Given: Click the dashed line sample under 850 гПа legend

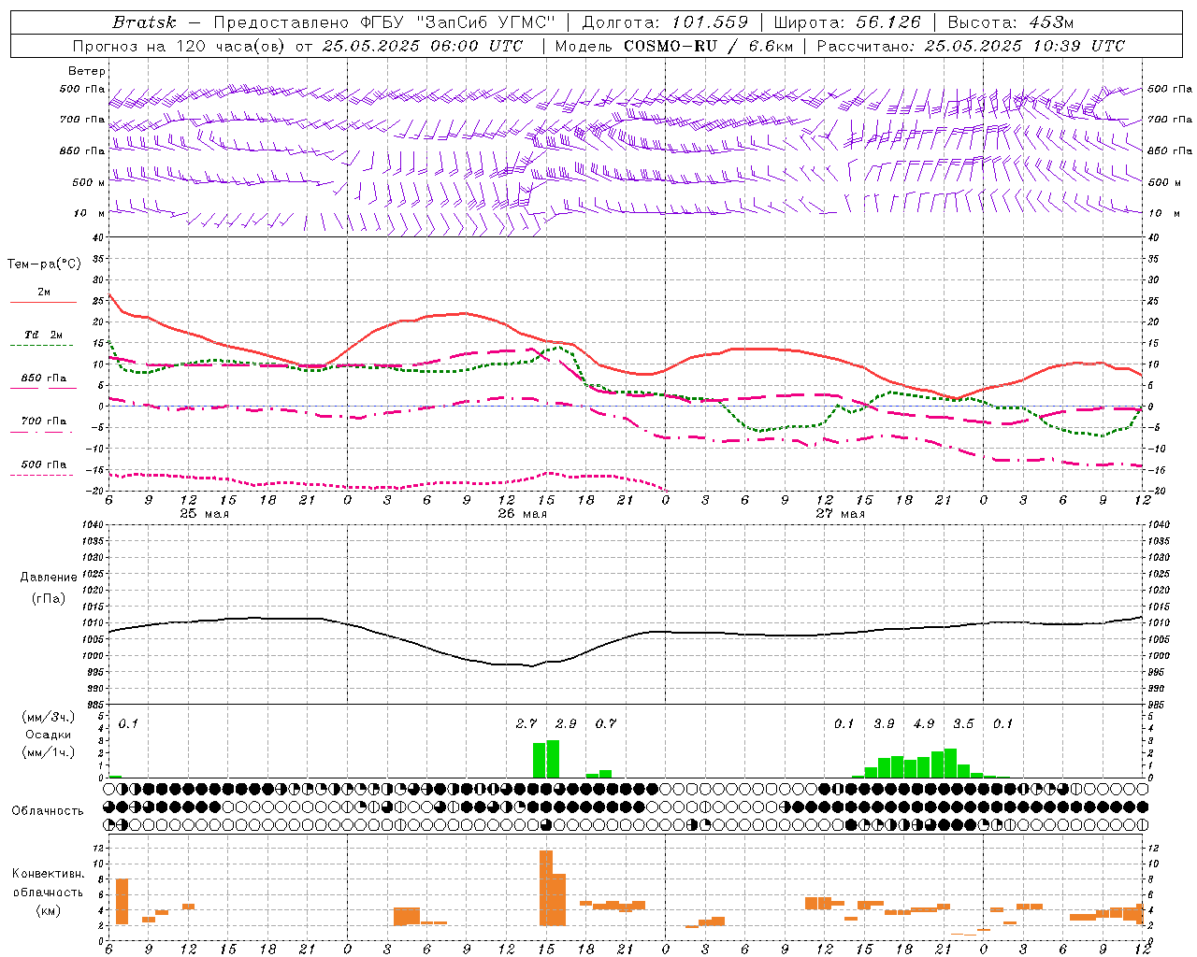Looking at the screenshot, I should point(43,388).
